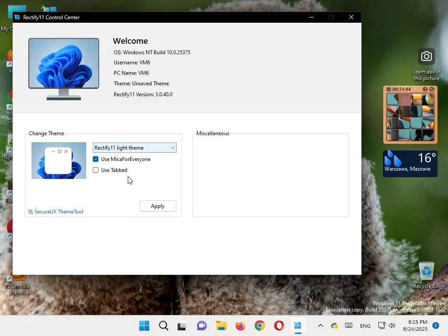Viewport: 448px width, 336px height.
Task: Launch Opera from the taskbar
Action: pyautogui.click(x=279, y=325)
